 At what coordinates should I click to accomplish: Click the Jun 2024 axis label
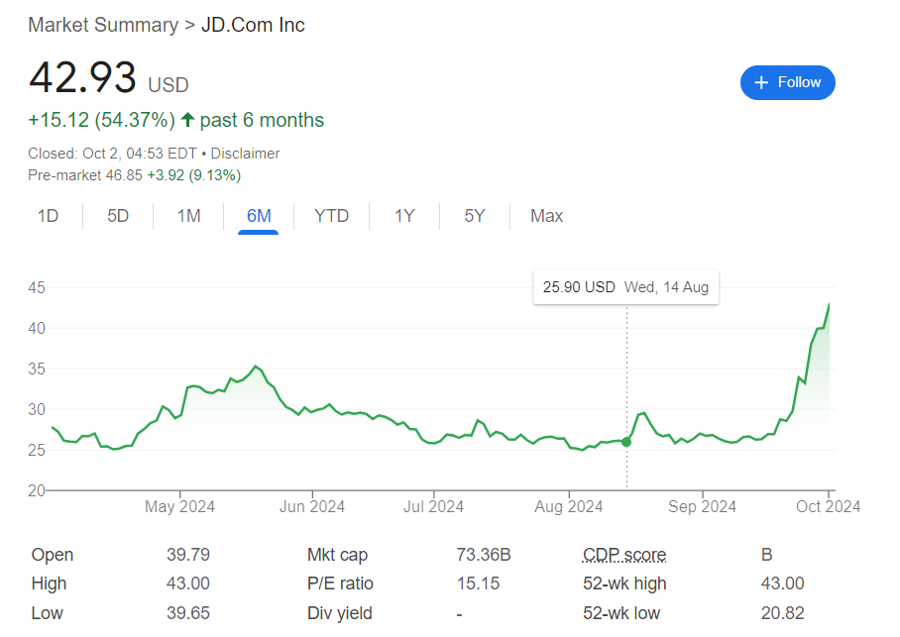click(312, 507)
